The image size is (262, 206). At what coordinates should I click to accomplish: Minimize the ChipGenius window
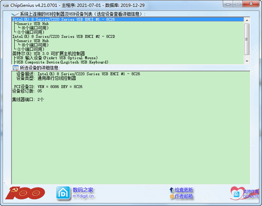pyautogui.click(x=228, y=4)
